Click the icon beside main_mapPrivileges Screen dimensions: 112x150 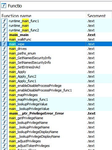click(4, 95)
